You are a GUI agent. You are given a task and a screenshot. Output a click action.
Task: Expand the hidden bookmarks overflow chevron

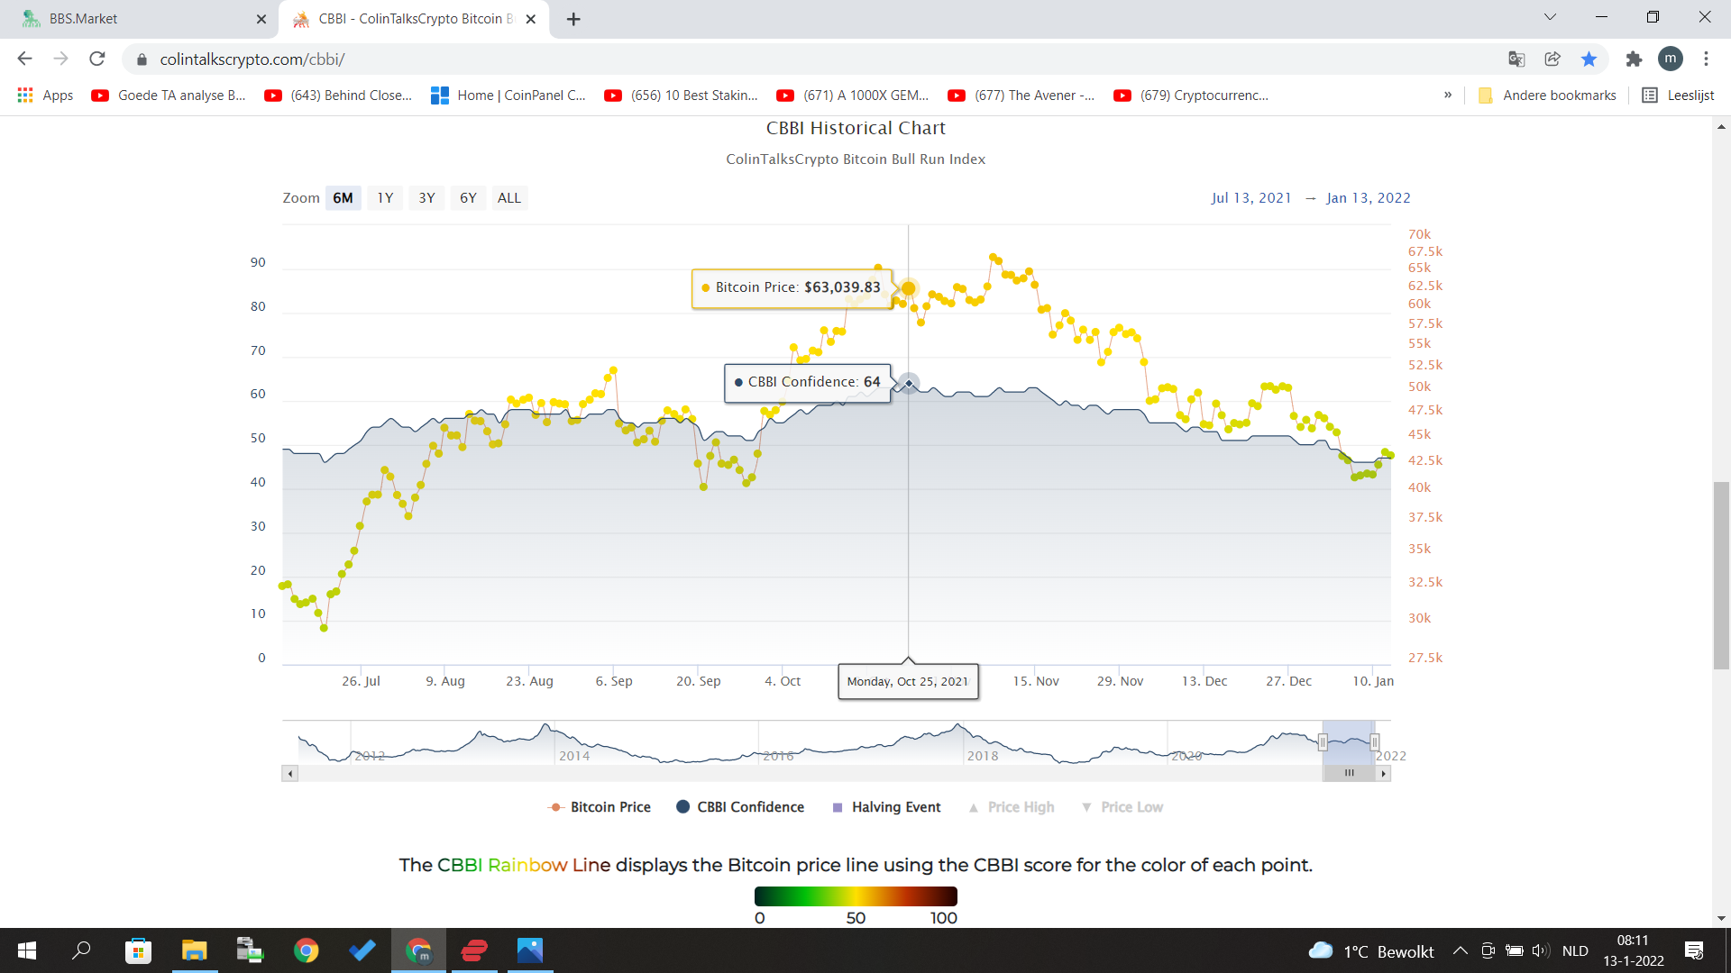pos(1448,95)
